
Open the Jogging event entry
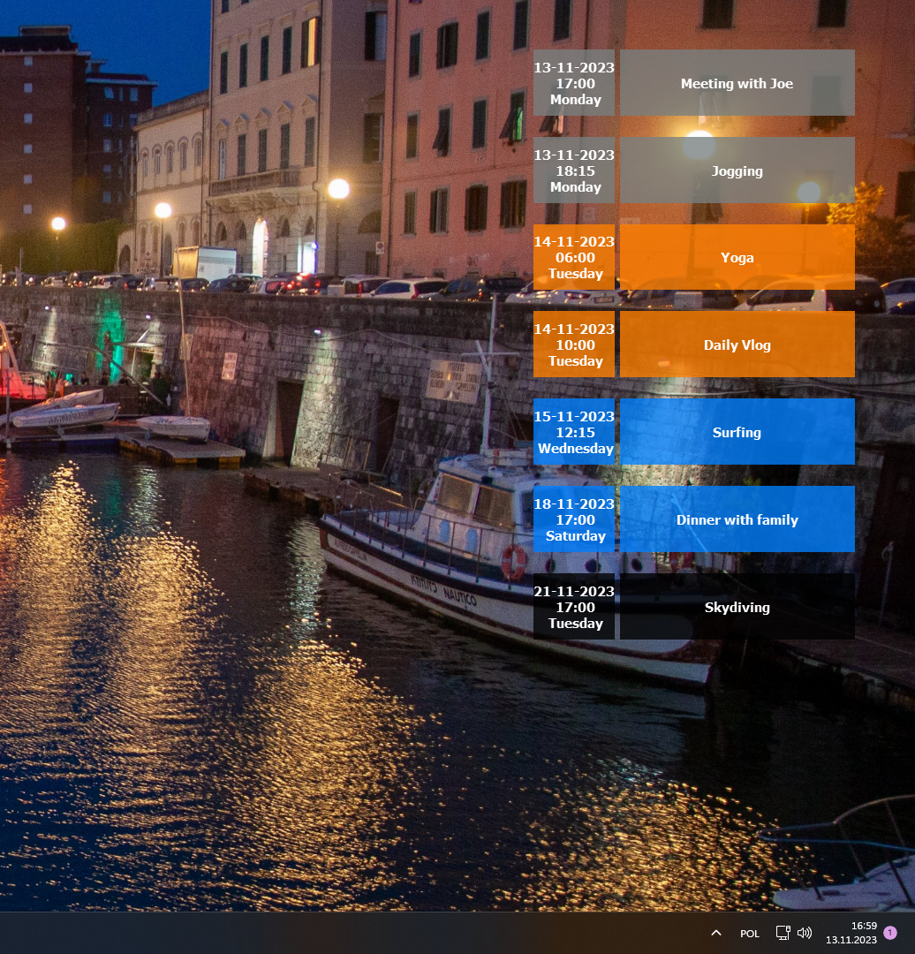pos(737,170)
